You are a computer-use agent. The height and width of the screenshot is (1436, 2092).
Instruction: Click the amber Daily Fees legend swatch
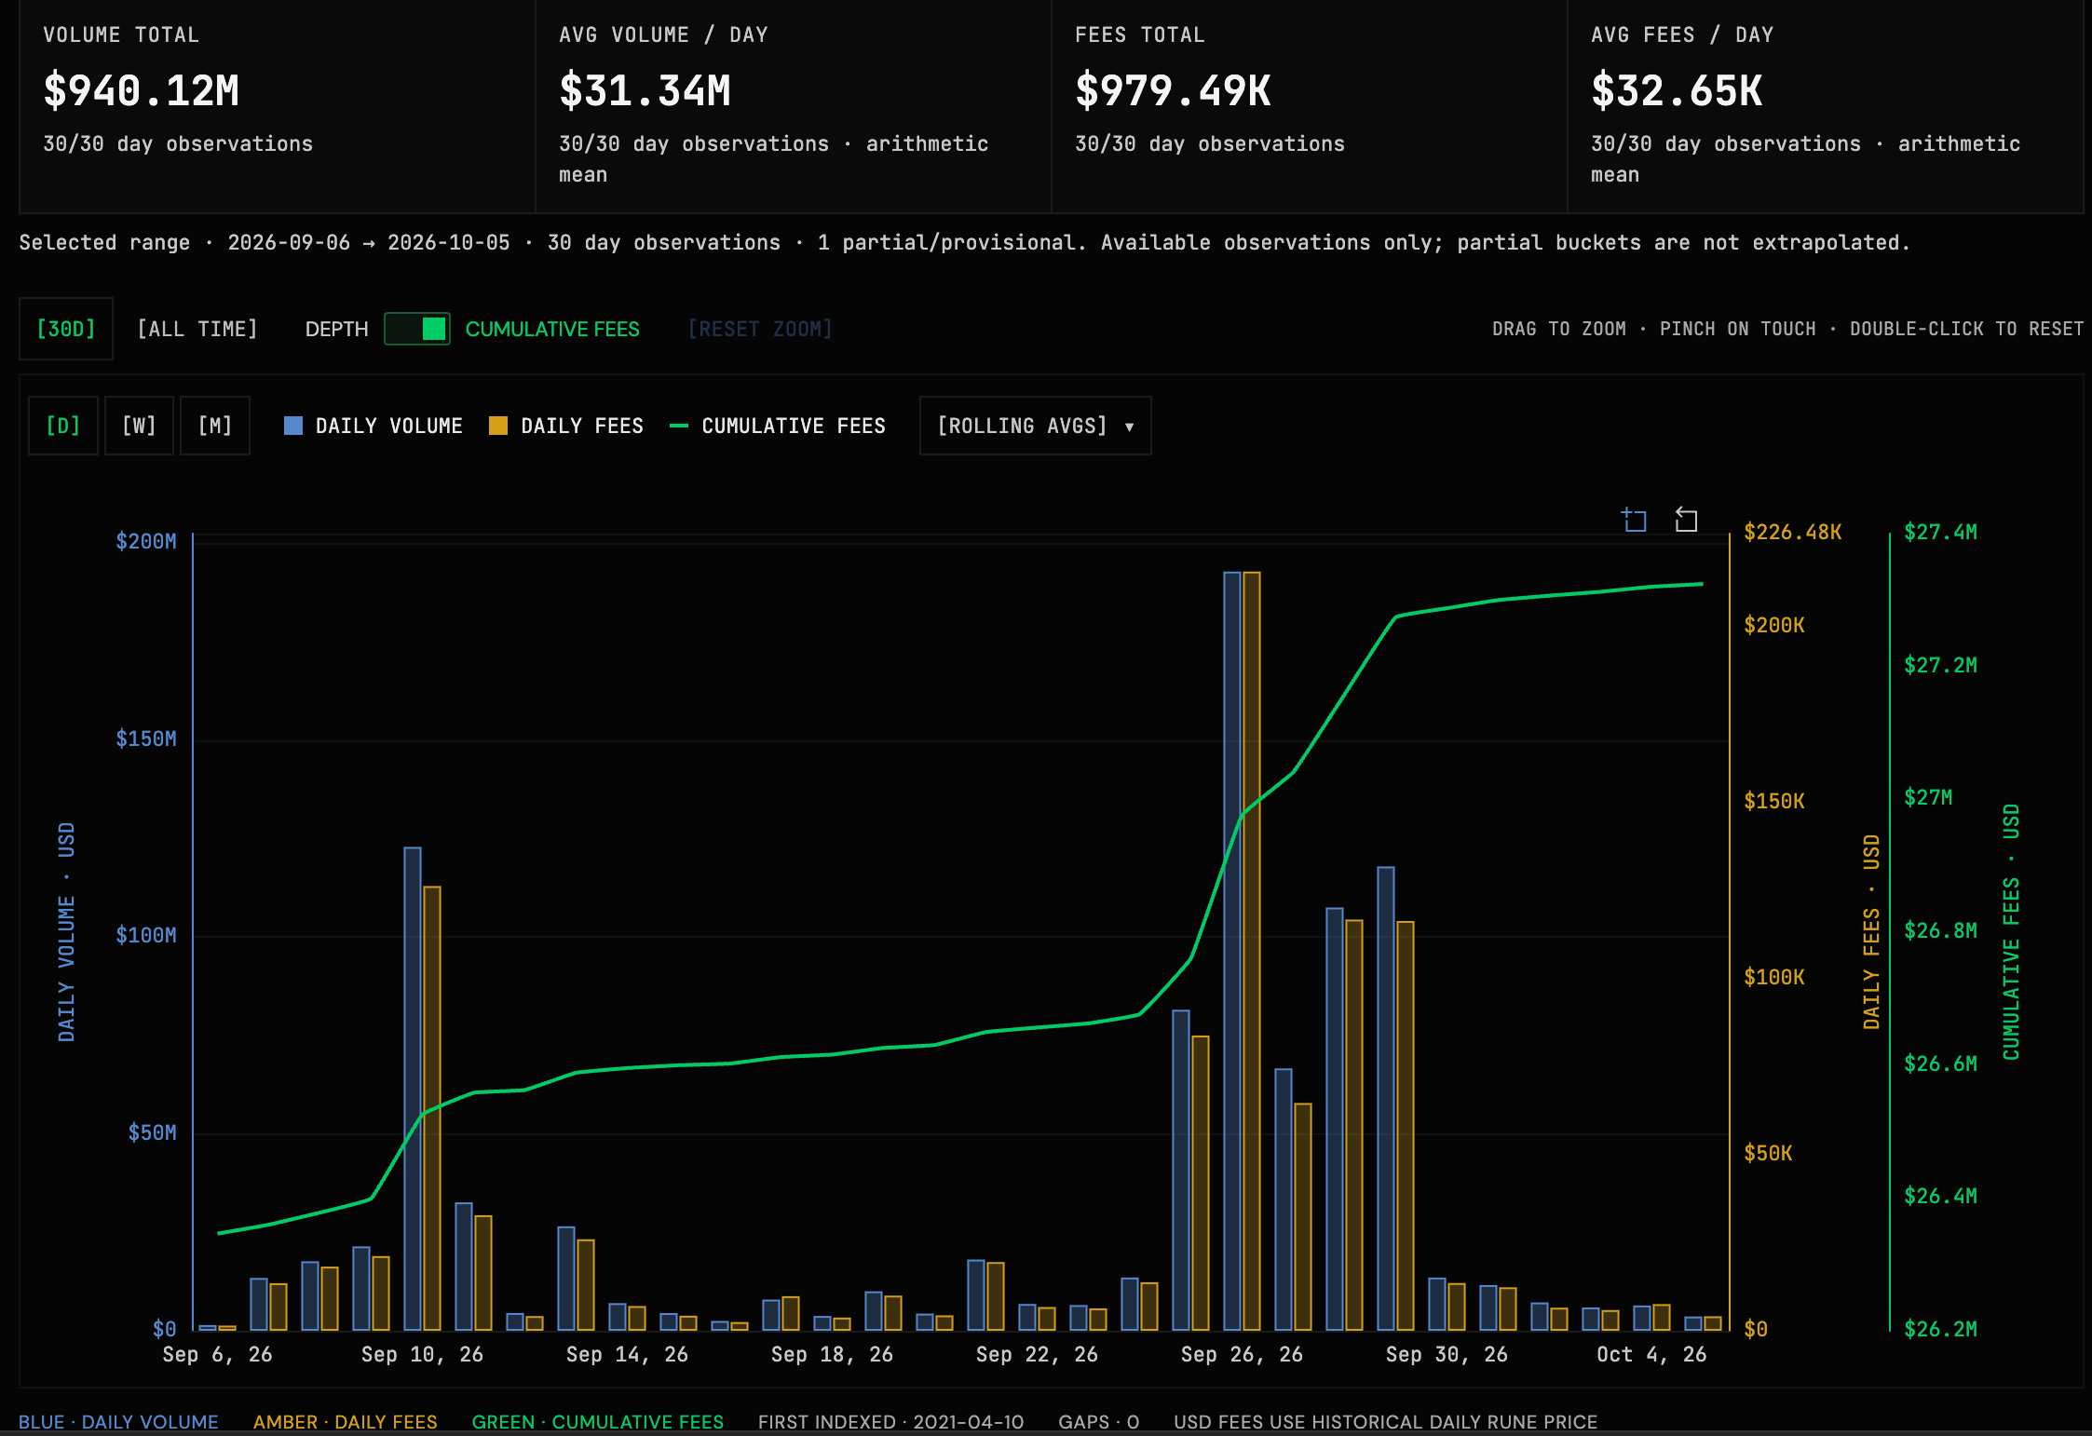coord(498,426)
